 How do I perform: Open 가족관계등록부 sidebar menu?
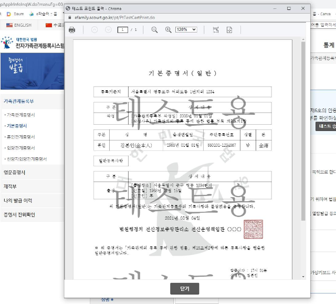pos(19,101)
